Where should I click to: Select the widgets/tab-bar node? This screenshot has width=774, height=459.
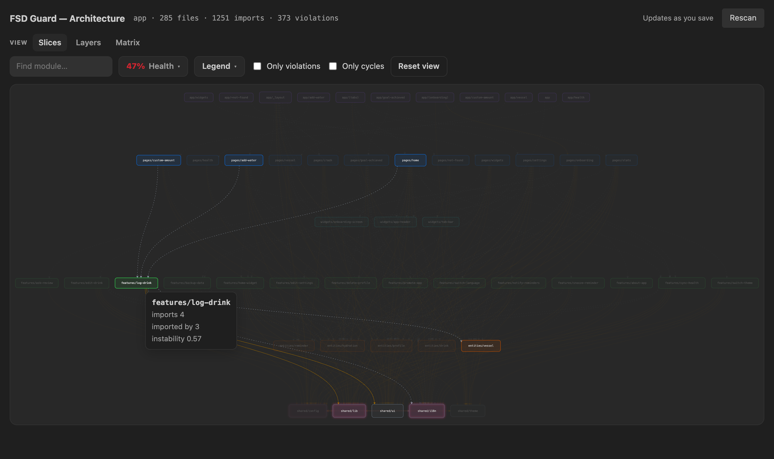441,222
